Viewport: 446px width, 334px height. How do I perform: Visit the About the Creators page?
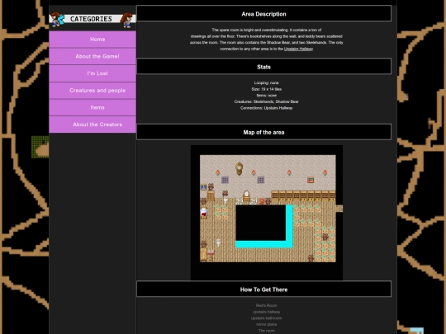pos(93,125)
